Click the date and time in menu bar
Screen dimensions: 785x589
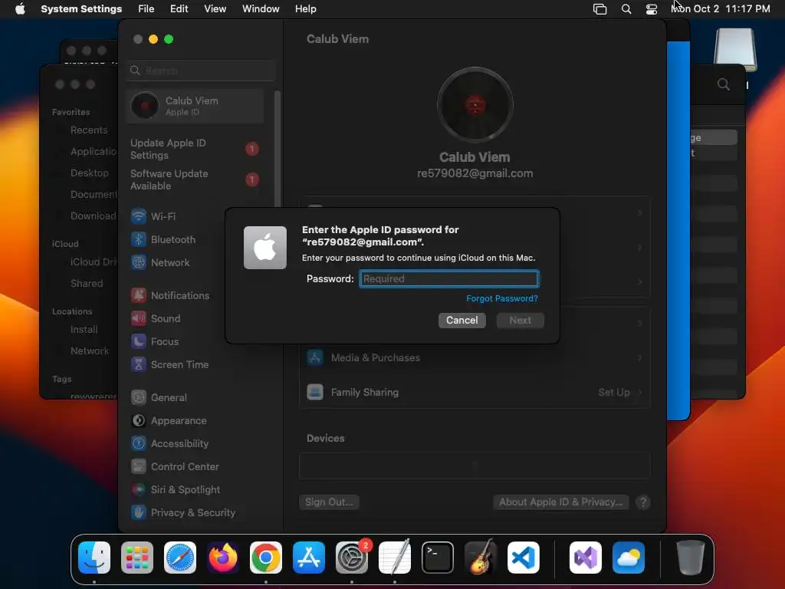pyautogui.click(x=721, y=8)
